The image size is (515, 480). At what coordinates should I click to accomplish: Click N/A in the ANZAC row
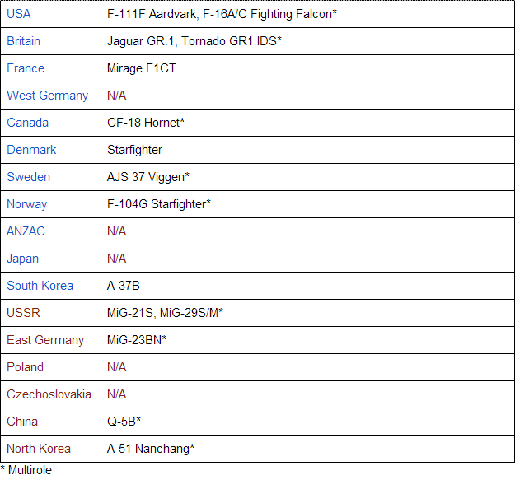(117, 231)
